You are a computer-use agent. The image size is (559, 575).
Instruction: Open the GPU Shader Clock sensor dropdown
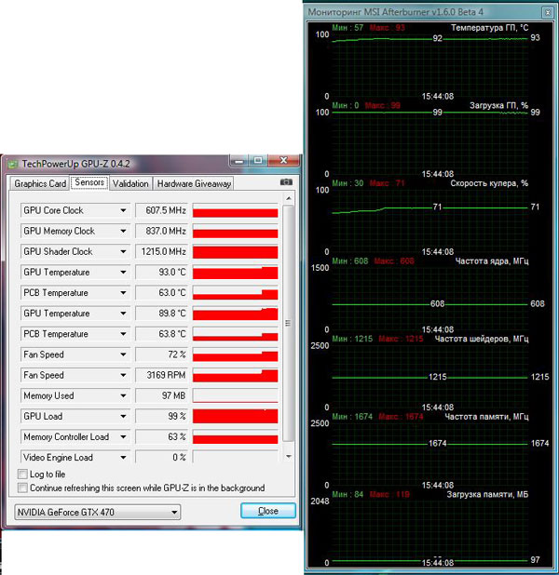(123, 251)
